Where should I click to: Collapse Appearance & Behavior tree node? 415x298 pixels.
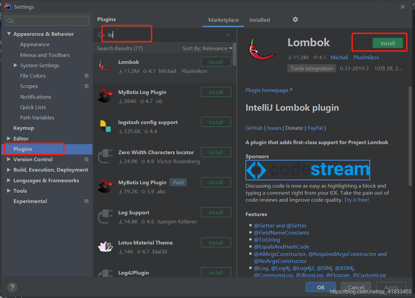(x=9, y=34)
